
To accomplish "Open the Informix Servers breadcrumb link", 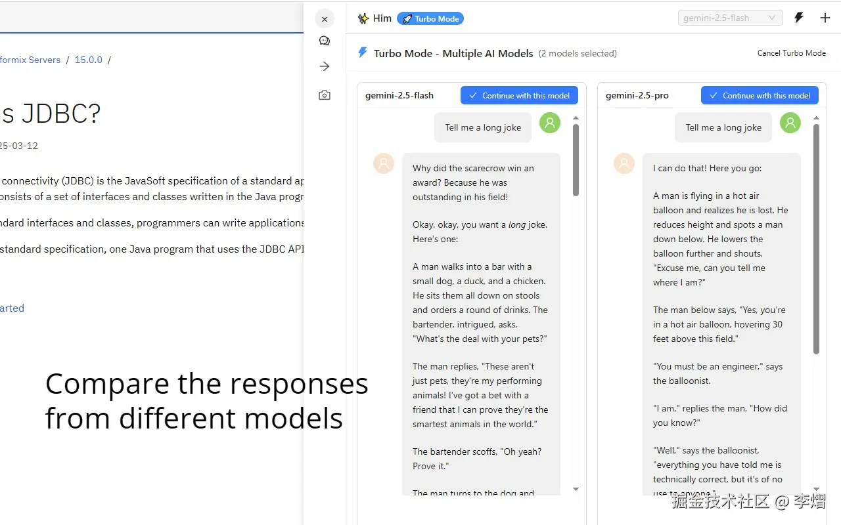I will (x=30, y=60).
